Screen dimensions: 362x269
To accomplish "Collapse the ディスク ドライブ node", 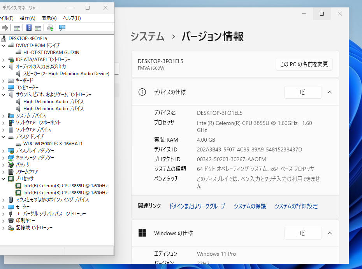I will (x=4, y=137).
